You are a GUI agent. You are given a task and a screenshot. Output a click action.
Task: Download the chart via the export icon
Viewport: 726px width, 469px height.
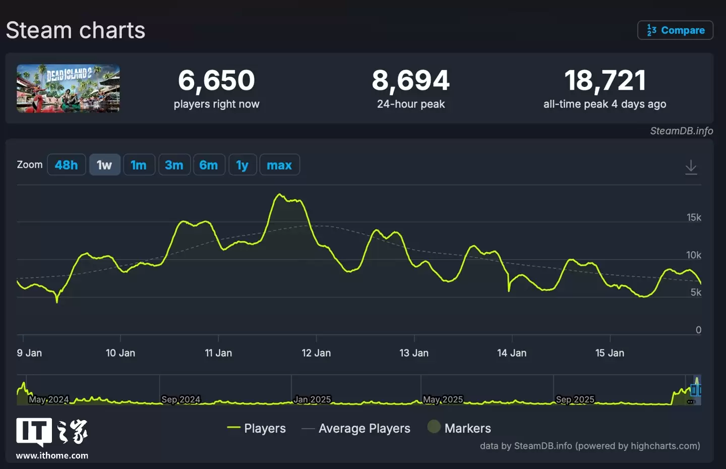(x=691, y=167)
